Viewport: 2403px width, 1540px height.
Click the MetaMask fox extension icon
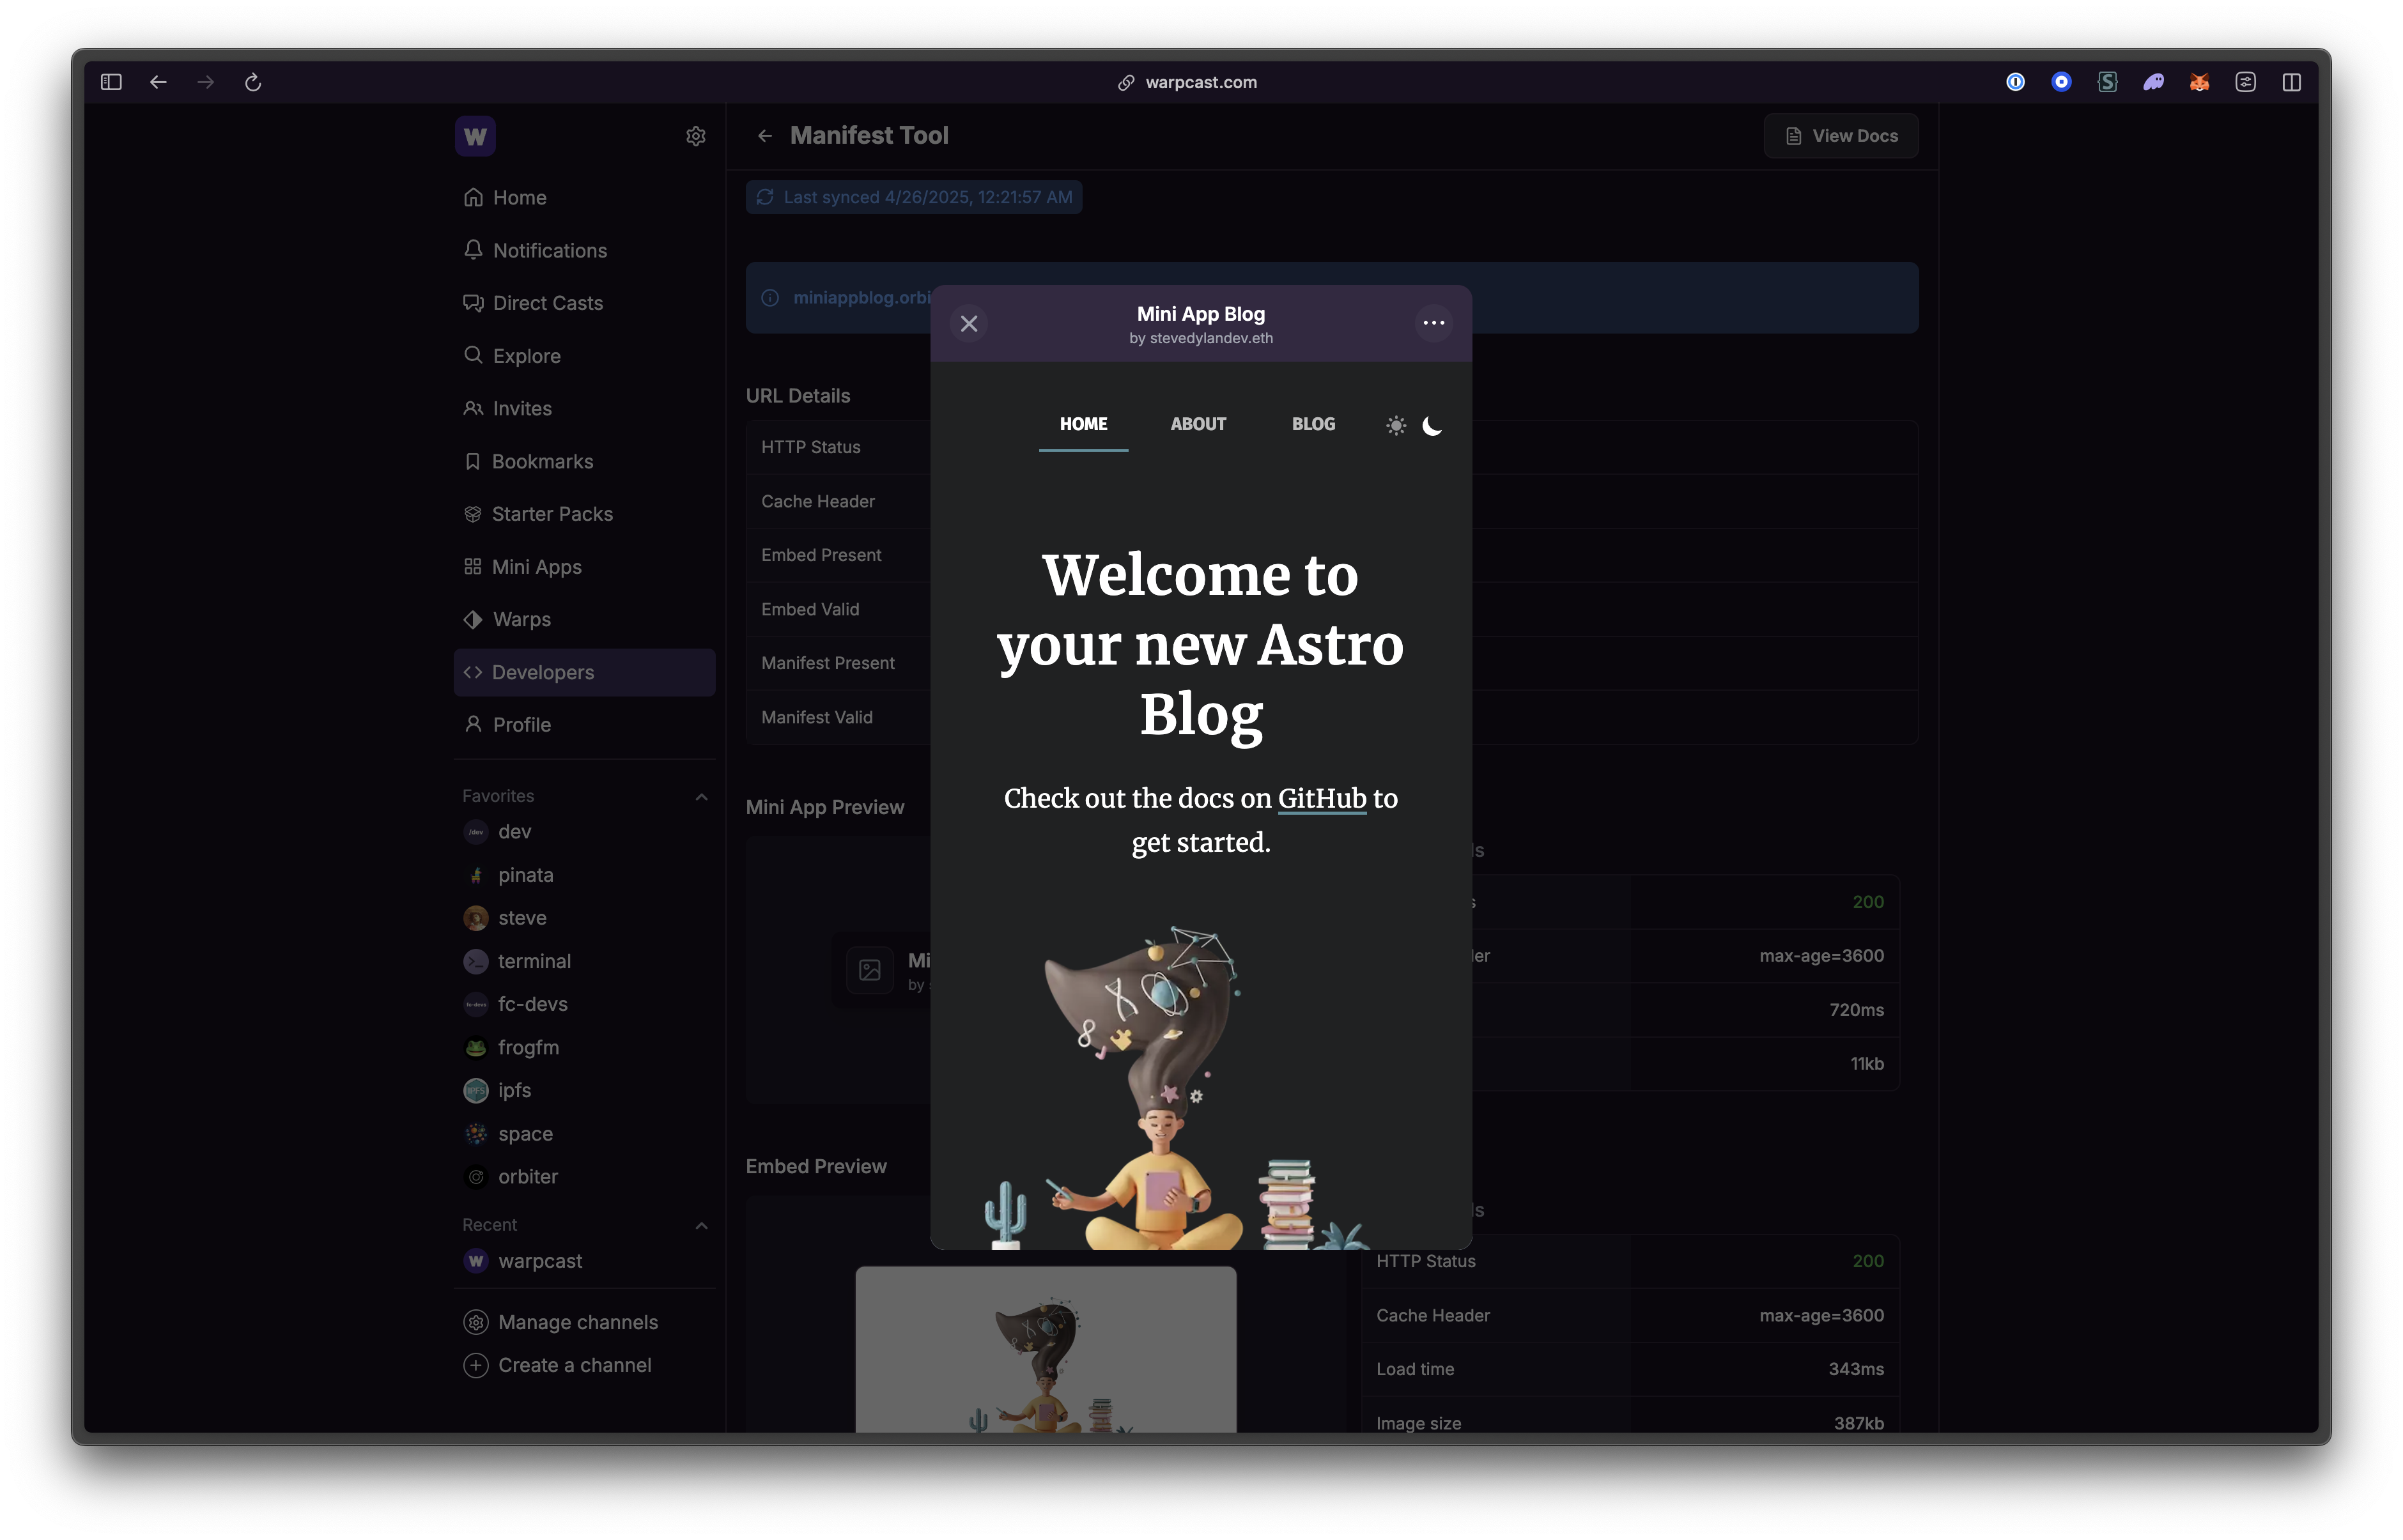[2199, 82]
